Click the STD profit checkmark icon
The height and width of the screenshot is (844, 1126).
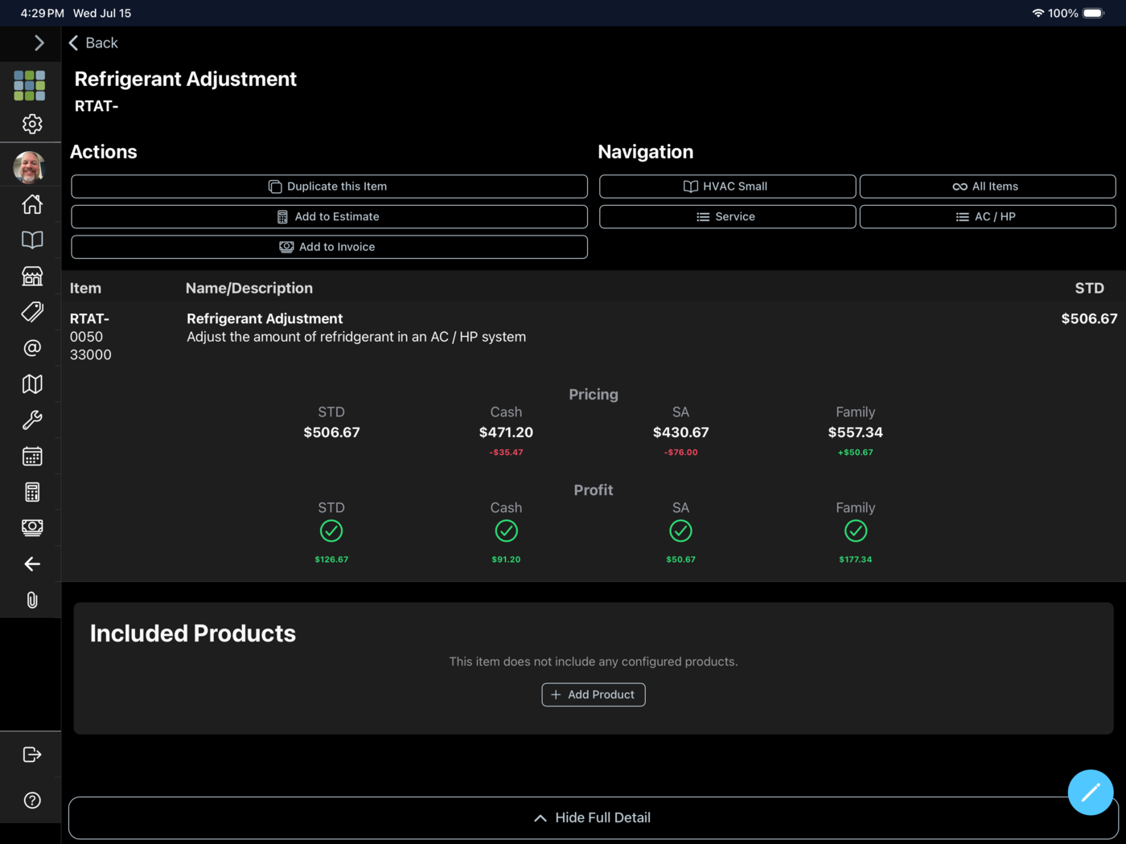(331, 531)
